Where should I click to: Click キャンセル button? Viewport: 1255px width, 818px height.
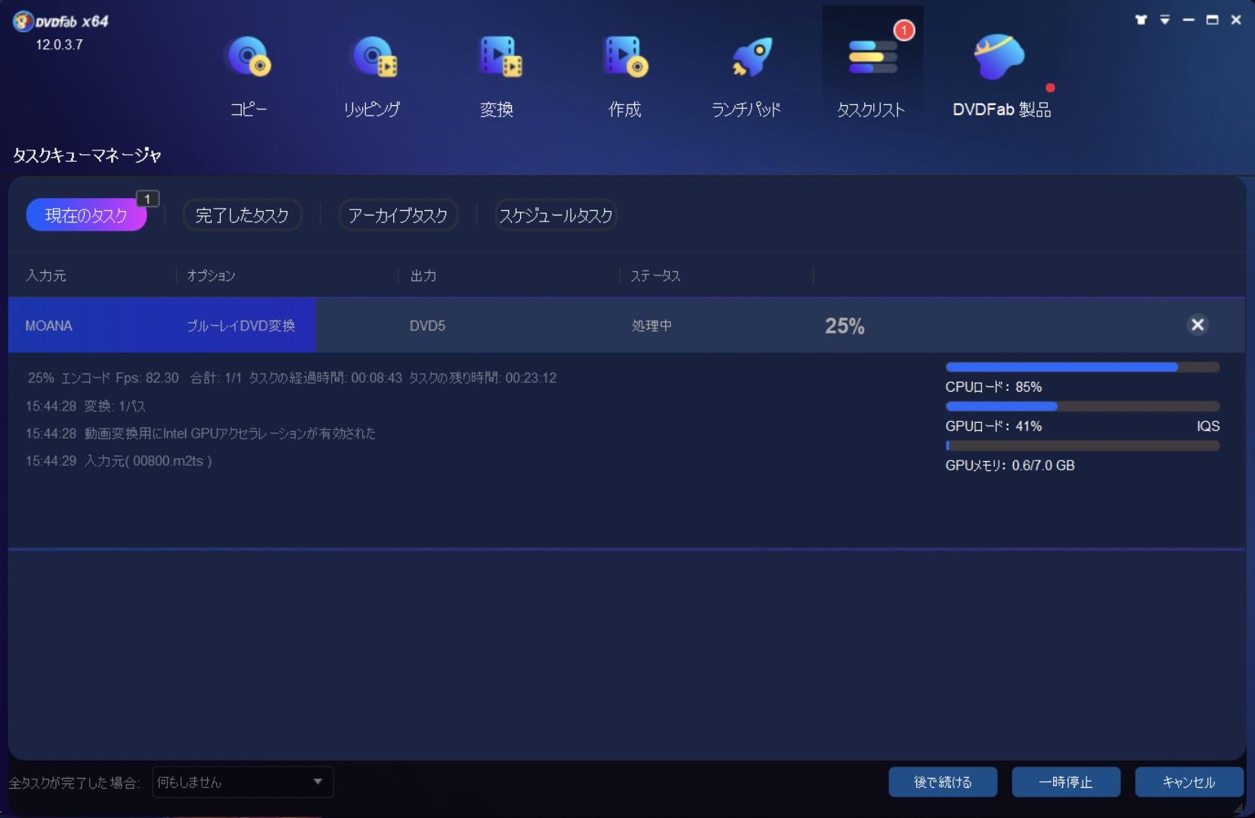click(x=1189, y=782)
